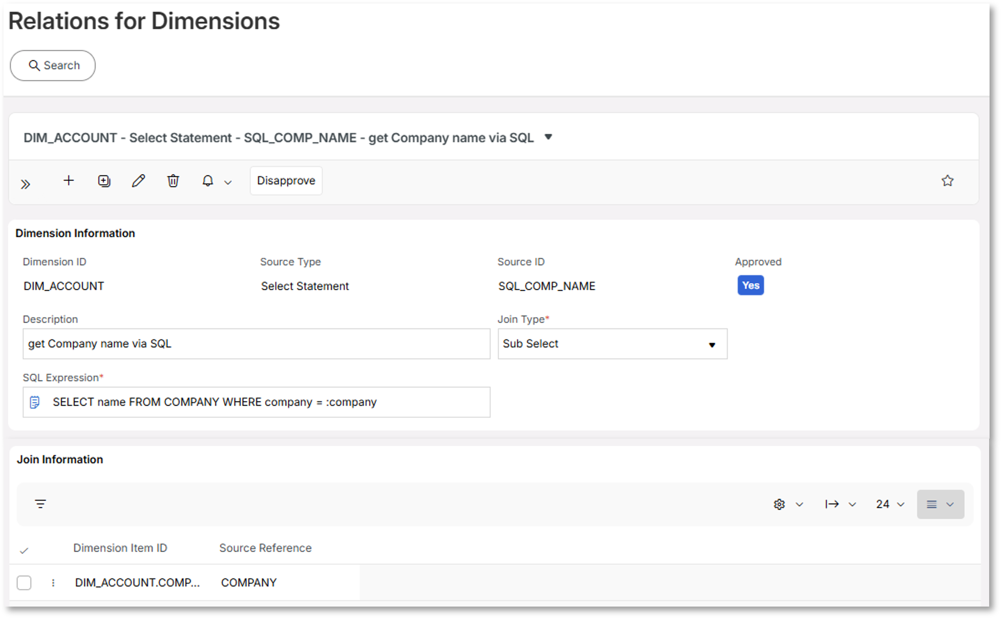Click the Dimension Information section heading
The image size is (1001, 618).
75,233
